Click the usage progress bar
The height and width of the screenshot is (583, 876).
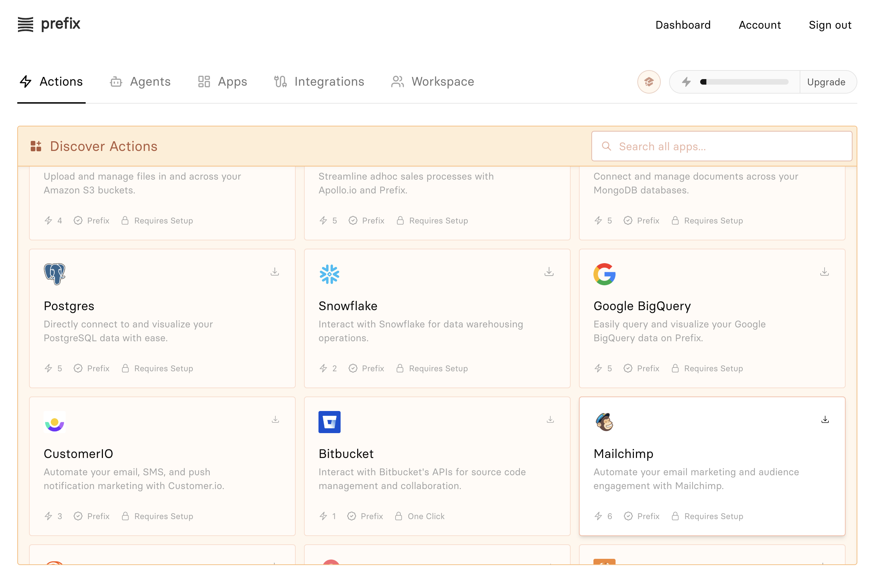tap(744, 82)
